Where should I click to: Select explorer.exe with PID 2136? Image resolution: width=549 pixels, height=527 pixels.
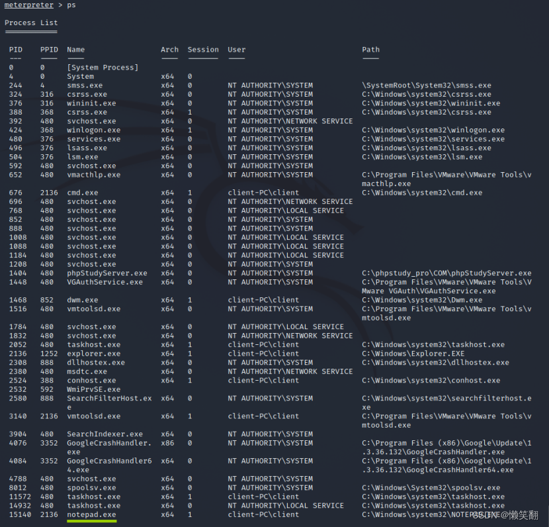click(x=93, y=354)
